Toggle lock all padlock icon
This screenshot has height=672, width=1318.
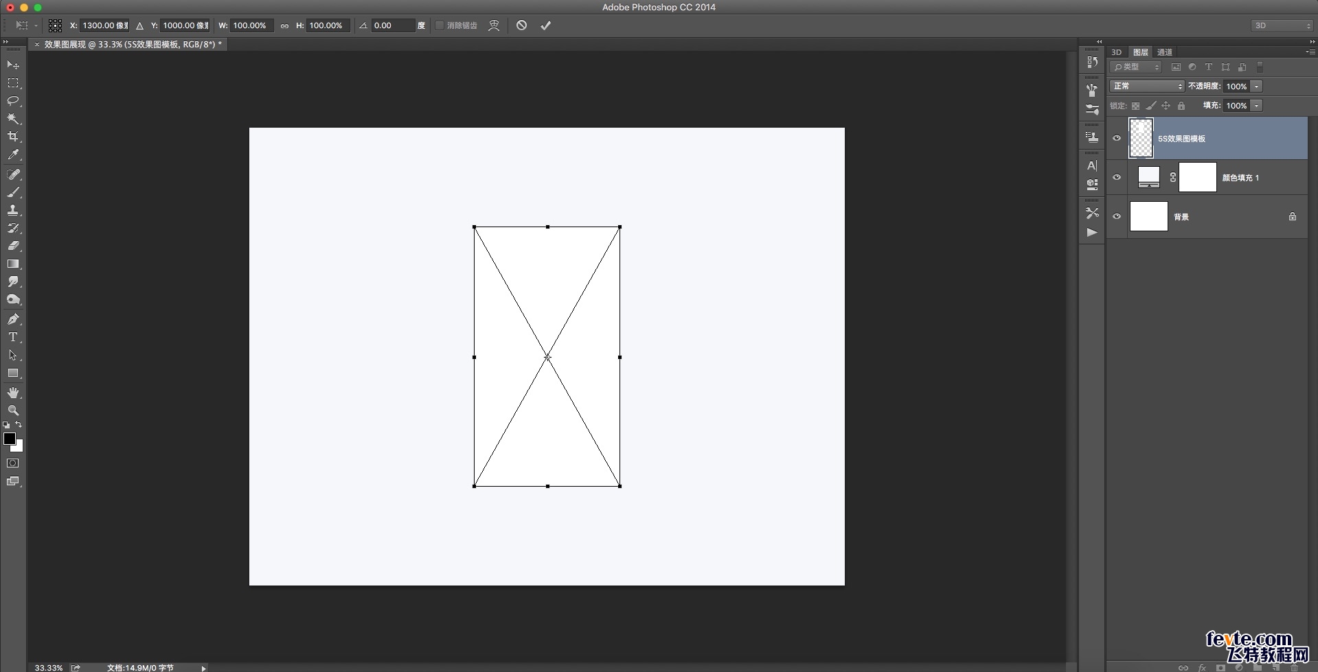click(1181, 106)
